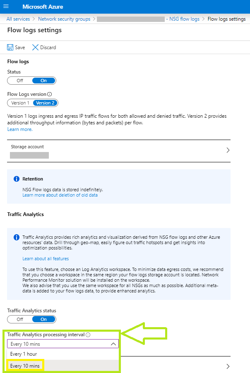Open Learn more link about versions
The image size is (250, 373).
click(20, 129)
